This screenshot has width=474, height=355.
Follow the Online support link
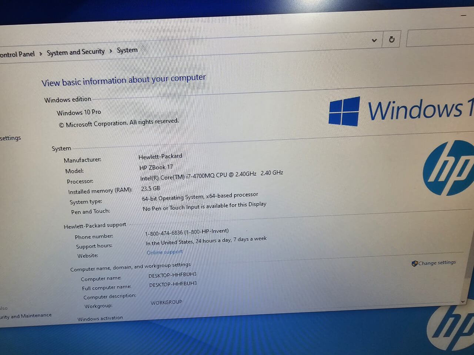(x=164, y=252)
